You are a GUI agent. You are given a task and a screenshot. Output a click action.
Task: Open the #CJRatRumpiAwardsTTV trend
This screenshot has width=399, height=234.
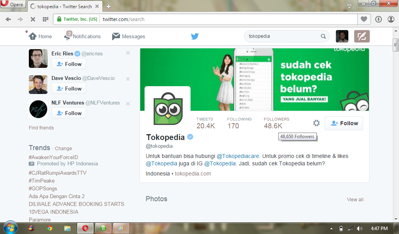(x=58, y=173)
